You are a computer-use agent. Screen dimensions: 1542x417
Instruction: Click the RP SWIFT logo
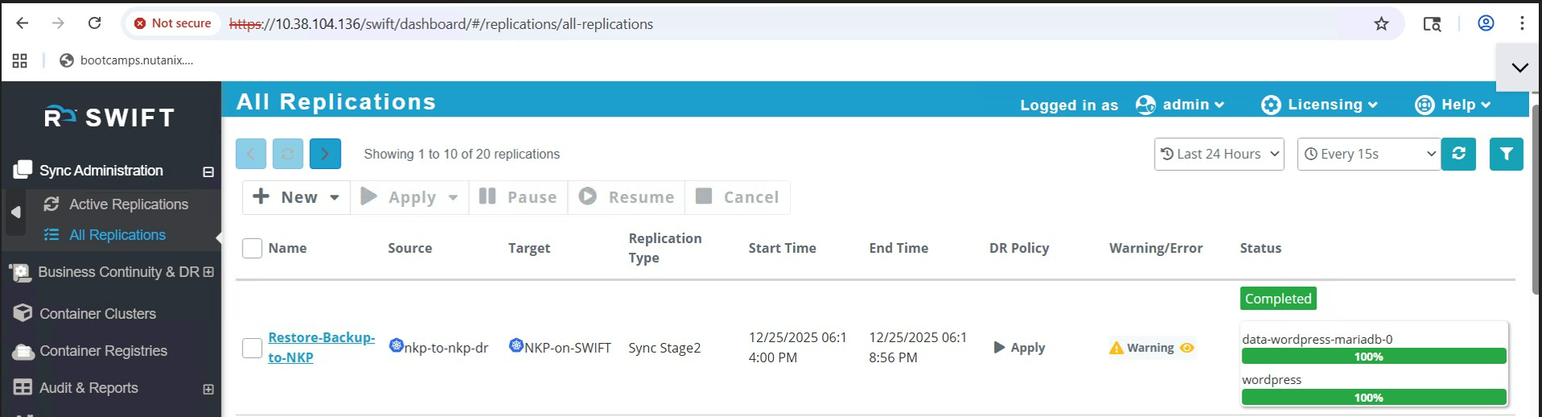click(110, 118)
